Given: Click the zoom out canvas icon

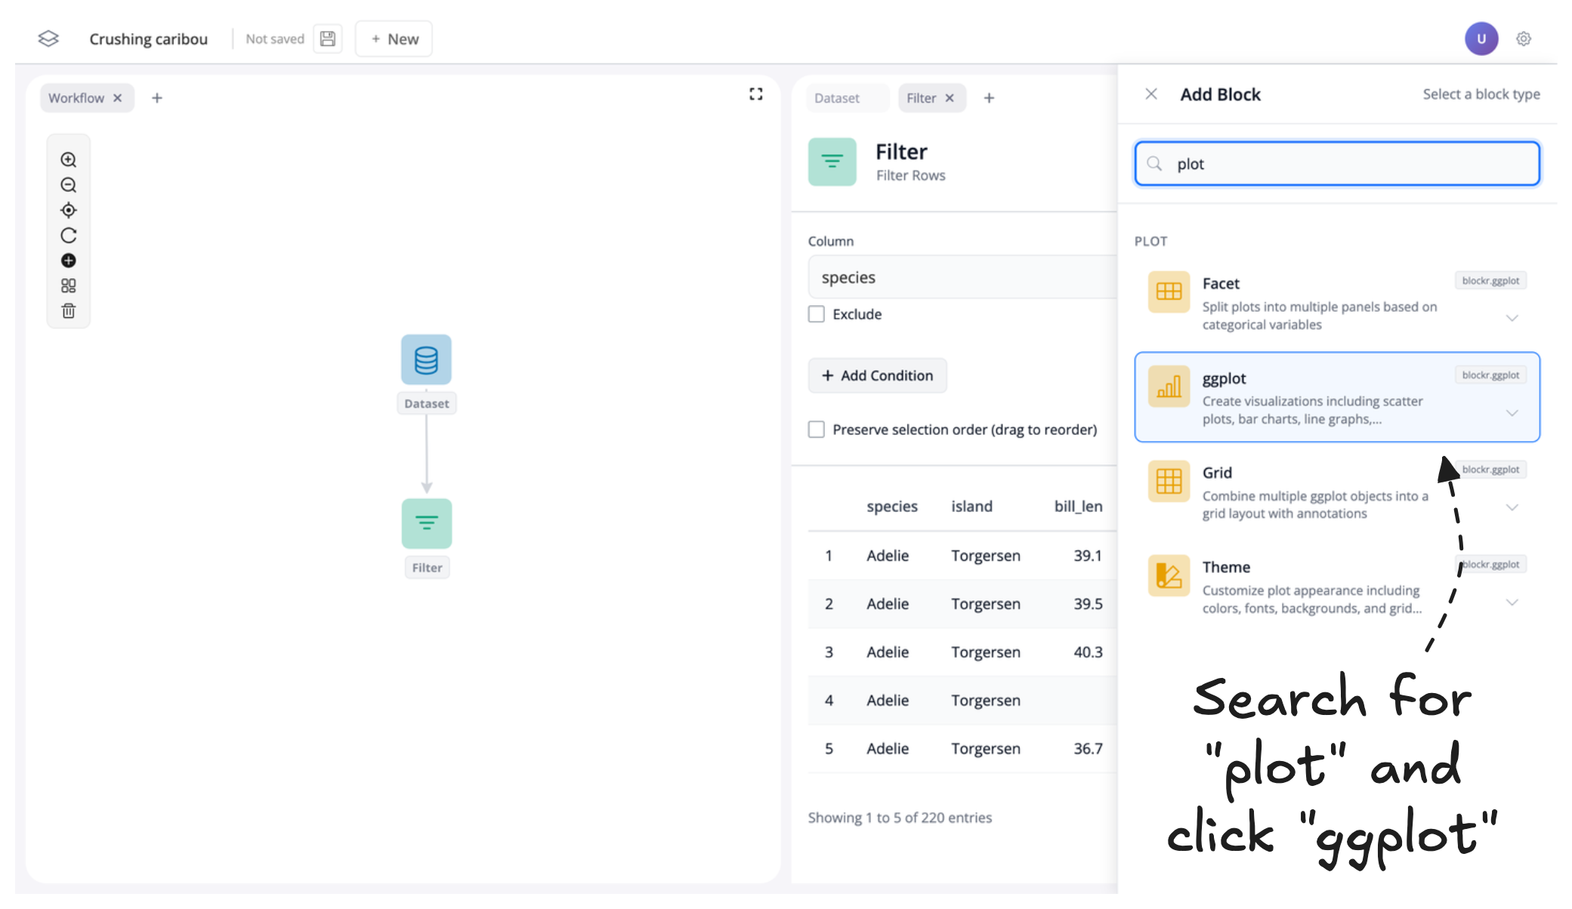Looking at the screenshot, I should (x=68, y=185).
